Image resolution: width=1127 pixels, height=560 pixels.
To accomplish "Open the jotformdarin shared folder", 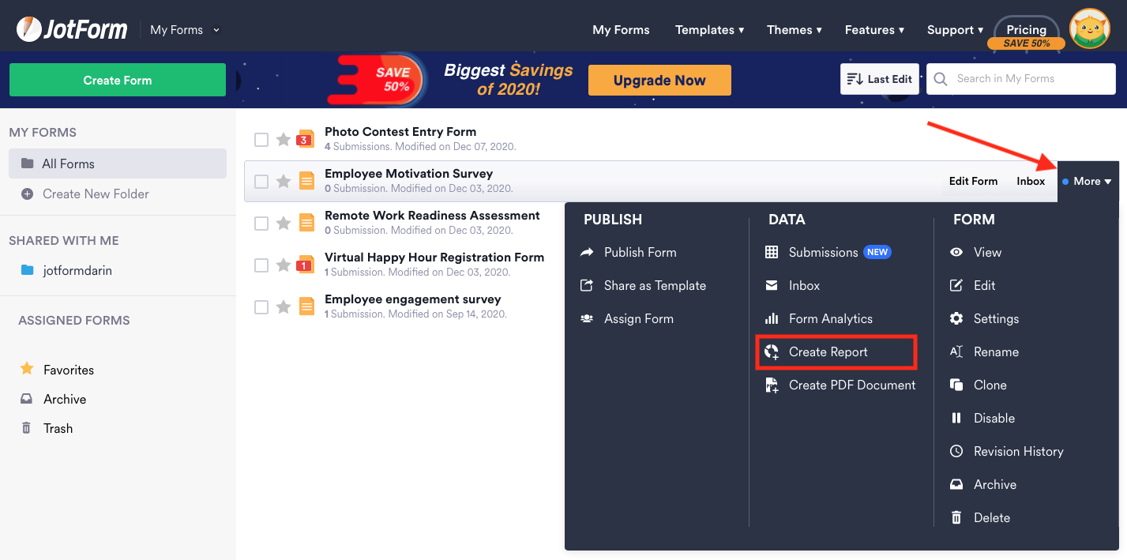I will pos(77,270).
